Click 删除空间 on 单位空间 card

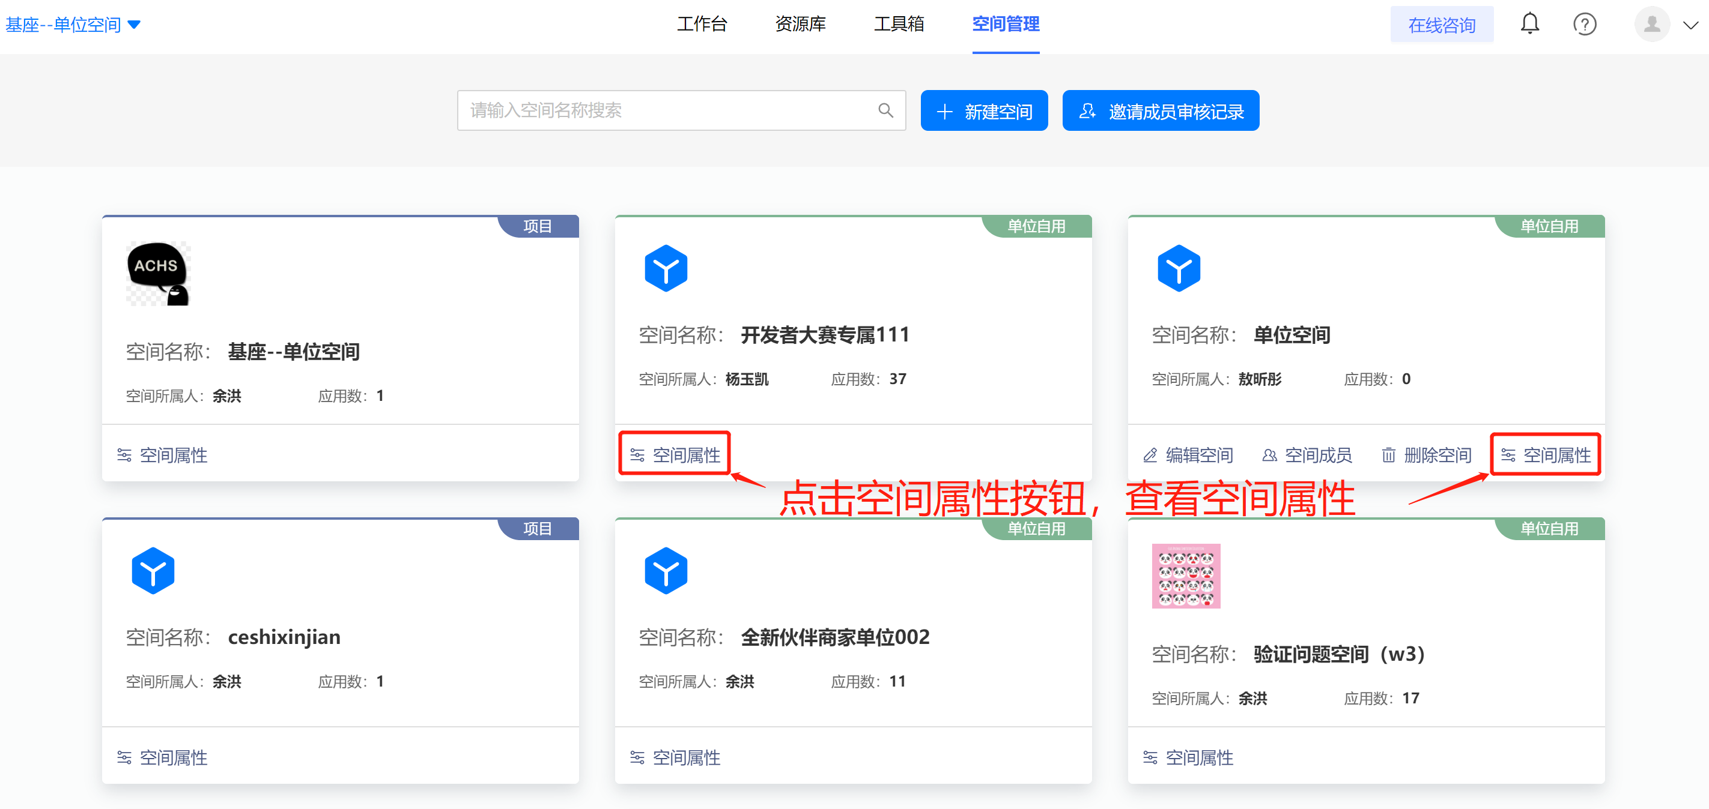[x=1425, y=455]
